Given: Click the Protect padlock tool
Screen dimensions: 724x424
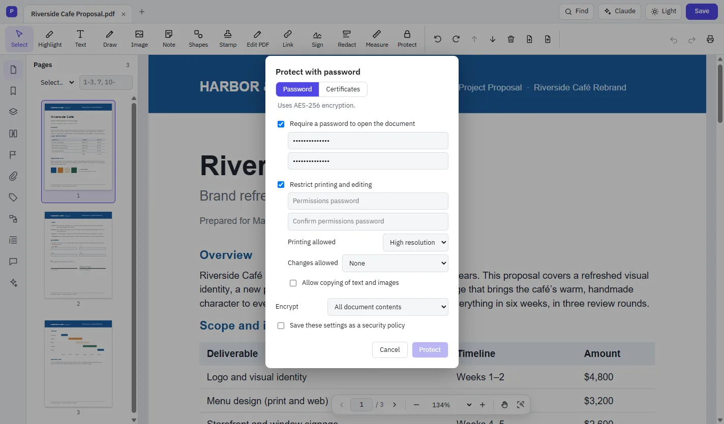Looking at the screenshot, I should coord(407,39).
